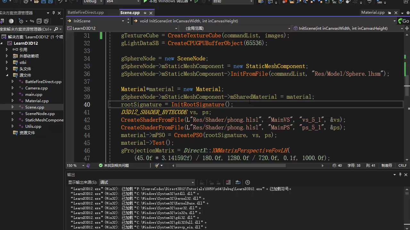Viewport: 410px width, 230px height.
Task: Open the Debug configuration dropdown
Action: coord(93,2)
